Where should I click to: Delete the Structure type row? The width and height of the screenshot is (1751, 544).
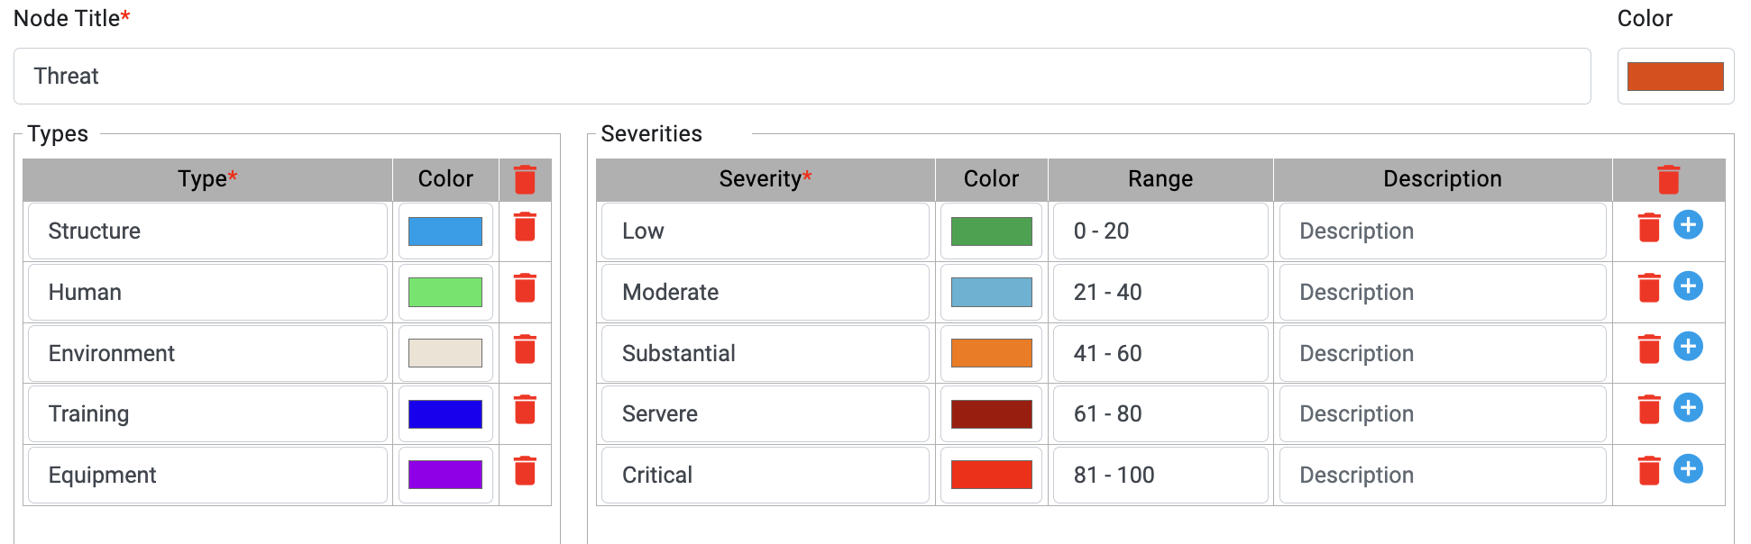click(x=525, y=227)
